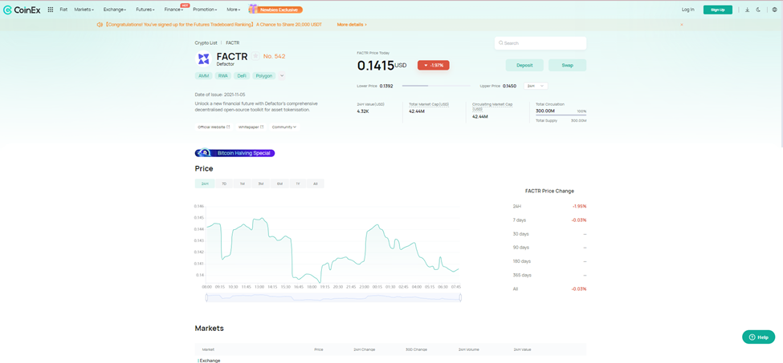783x363 pixels.
Task: Select the 3M chart tab
Action: click(261, 184)
